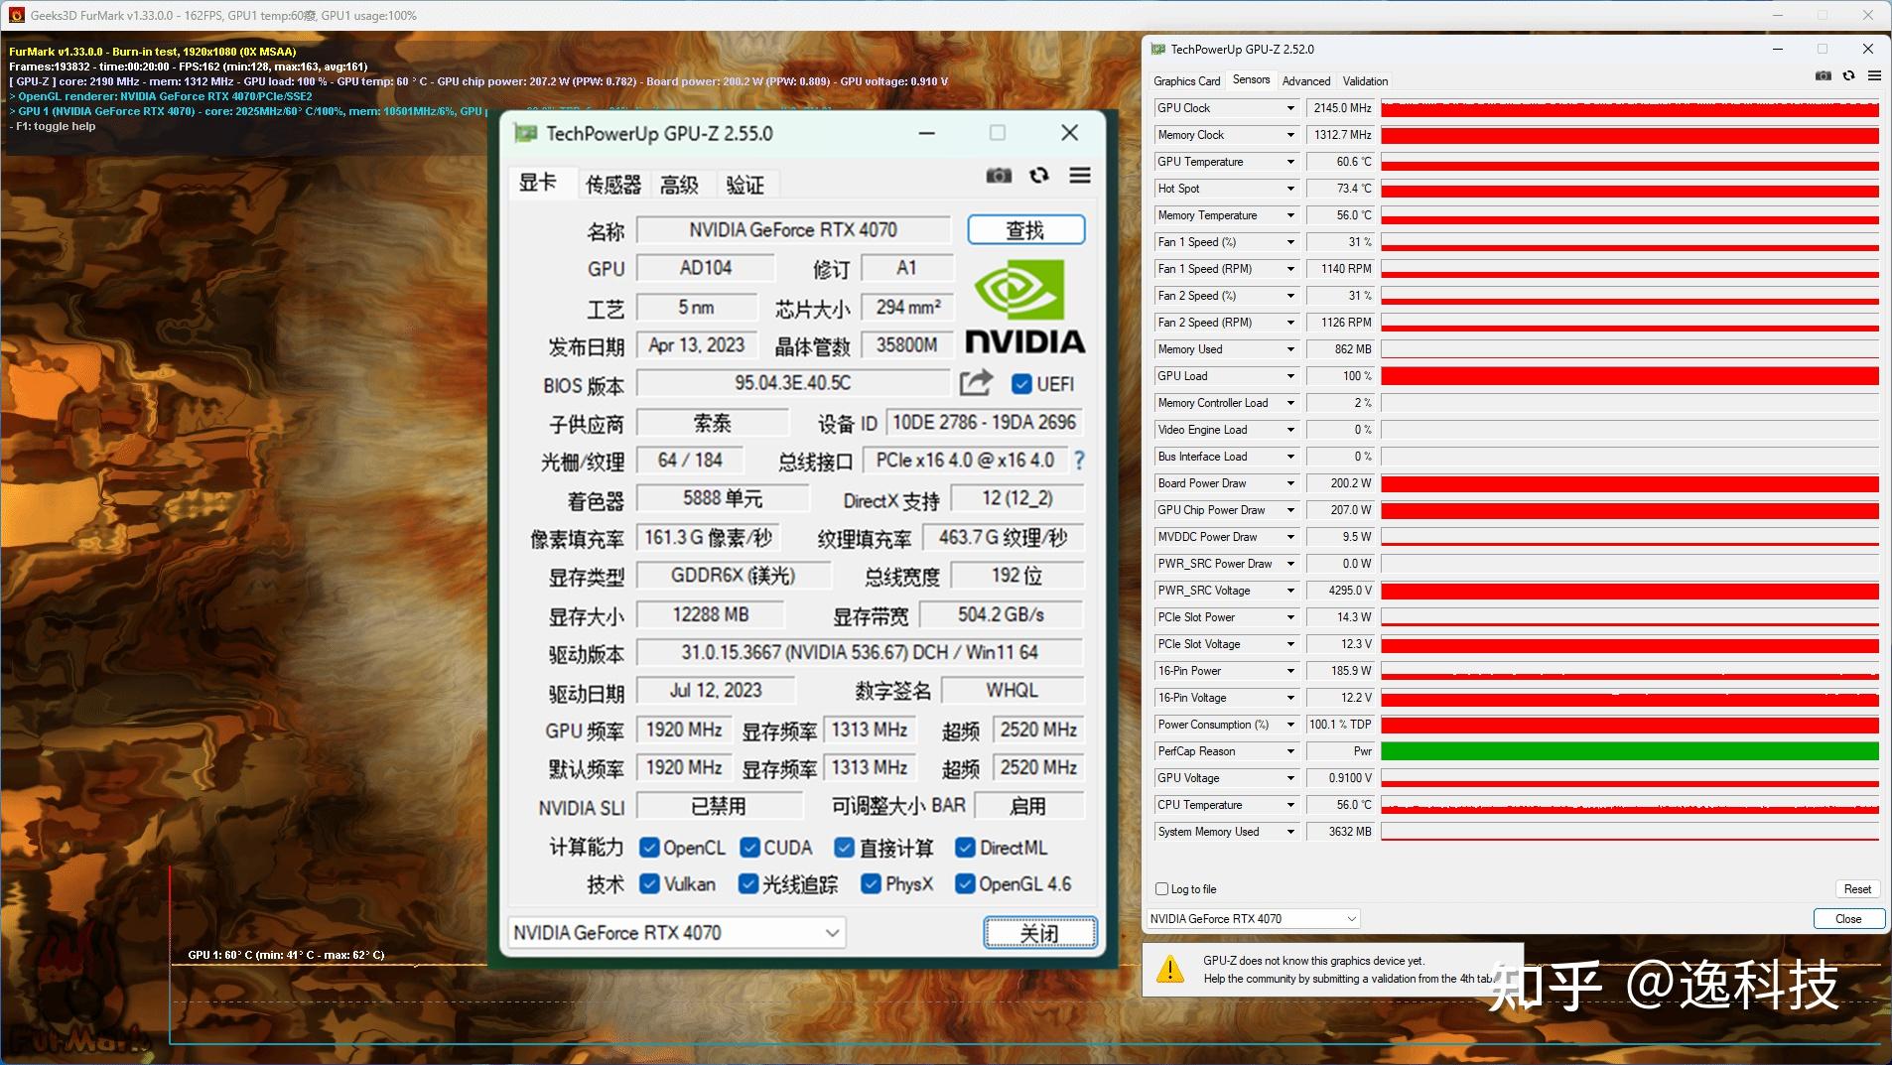The height and width of the screenshot is (1065, 1892).
Task: Open the Validation tab in GPU-Z 2.52.0
Action: point(1366,81)
